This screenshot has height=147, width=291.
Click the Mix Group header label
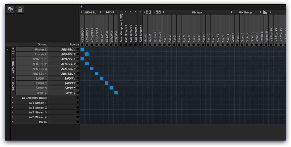point(245,12)
